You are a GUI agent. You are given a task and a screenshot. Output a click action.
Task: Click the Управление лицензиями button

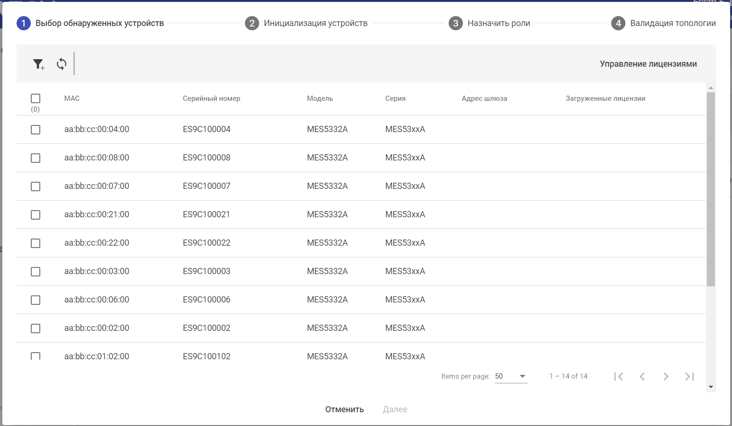point(648,64)
